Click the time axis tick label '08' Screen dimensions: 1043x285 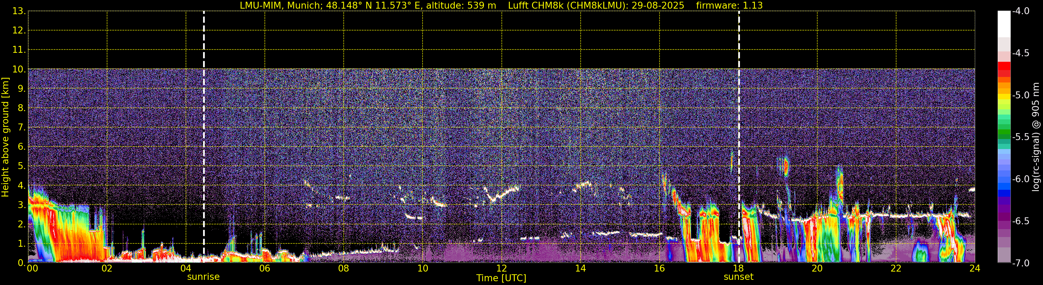pos(344,268)
